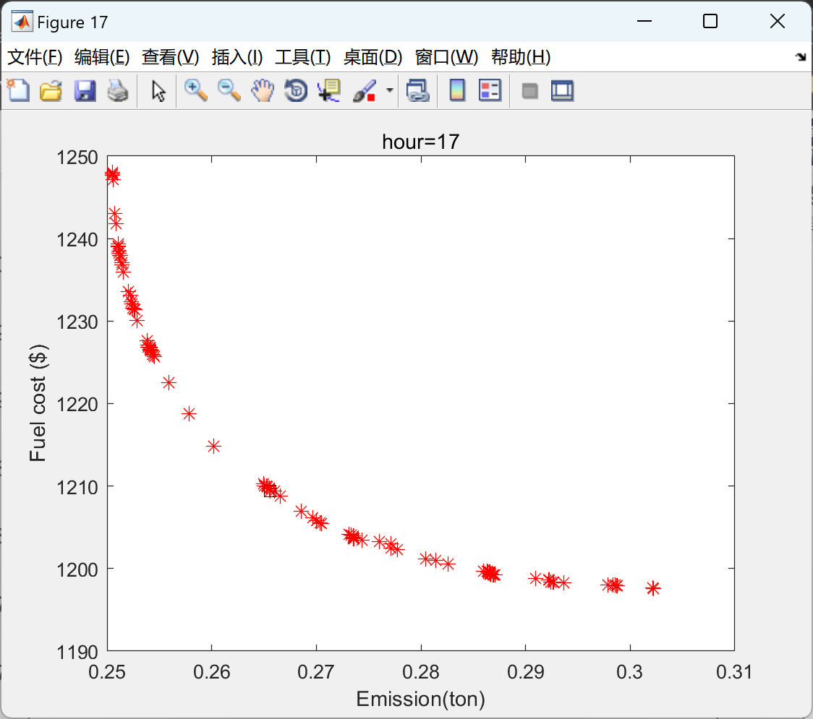Open the 文件(F) menu
The width and height of the screenshot is (813, 719).
point(35,56)
